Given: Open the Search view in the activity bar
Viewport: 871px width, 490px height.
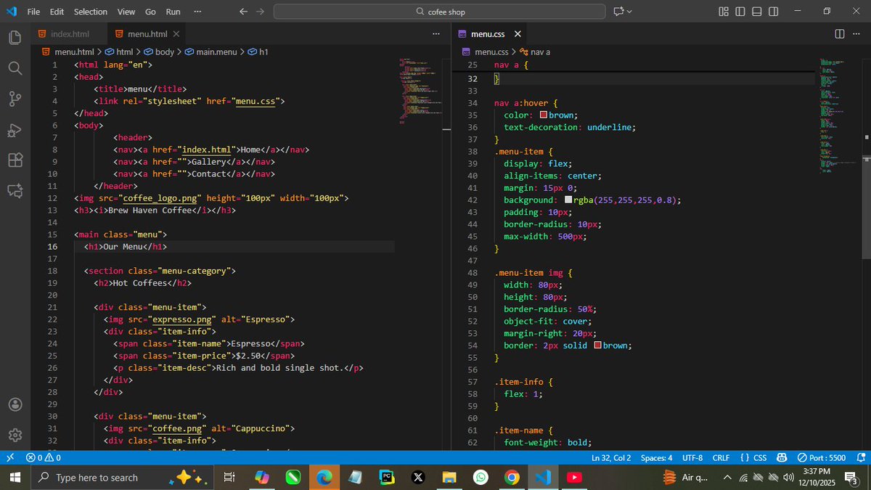Looking at the screenshot, I should pos(15,68).
